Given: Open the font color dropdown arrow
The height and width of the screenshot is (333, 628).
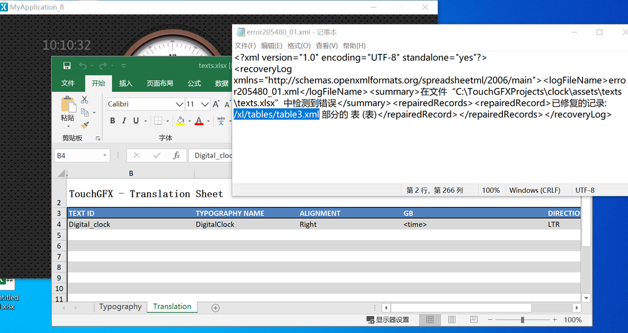Looking at the screenshot, I should [208, 121].
